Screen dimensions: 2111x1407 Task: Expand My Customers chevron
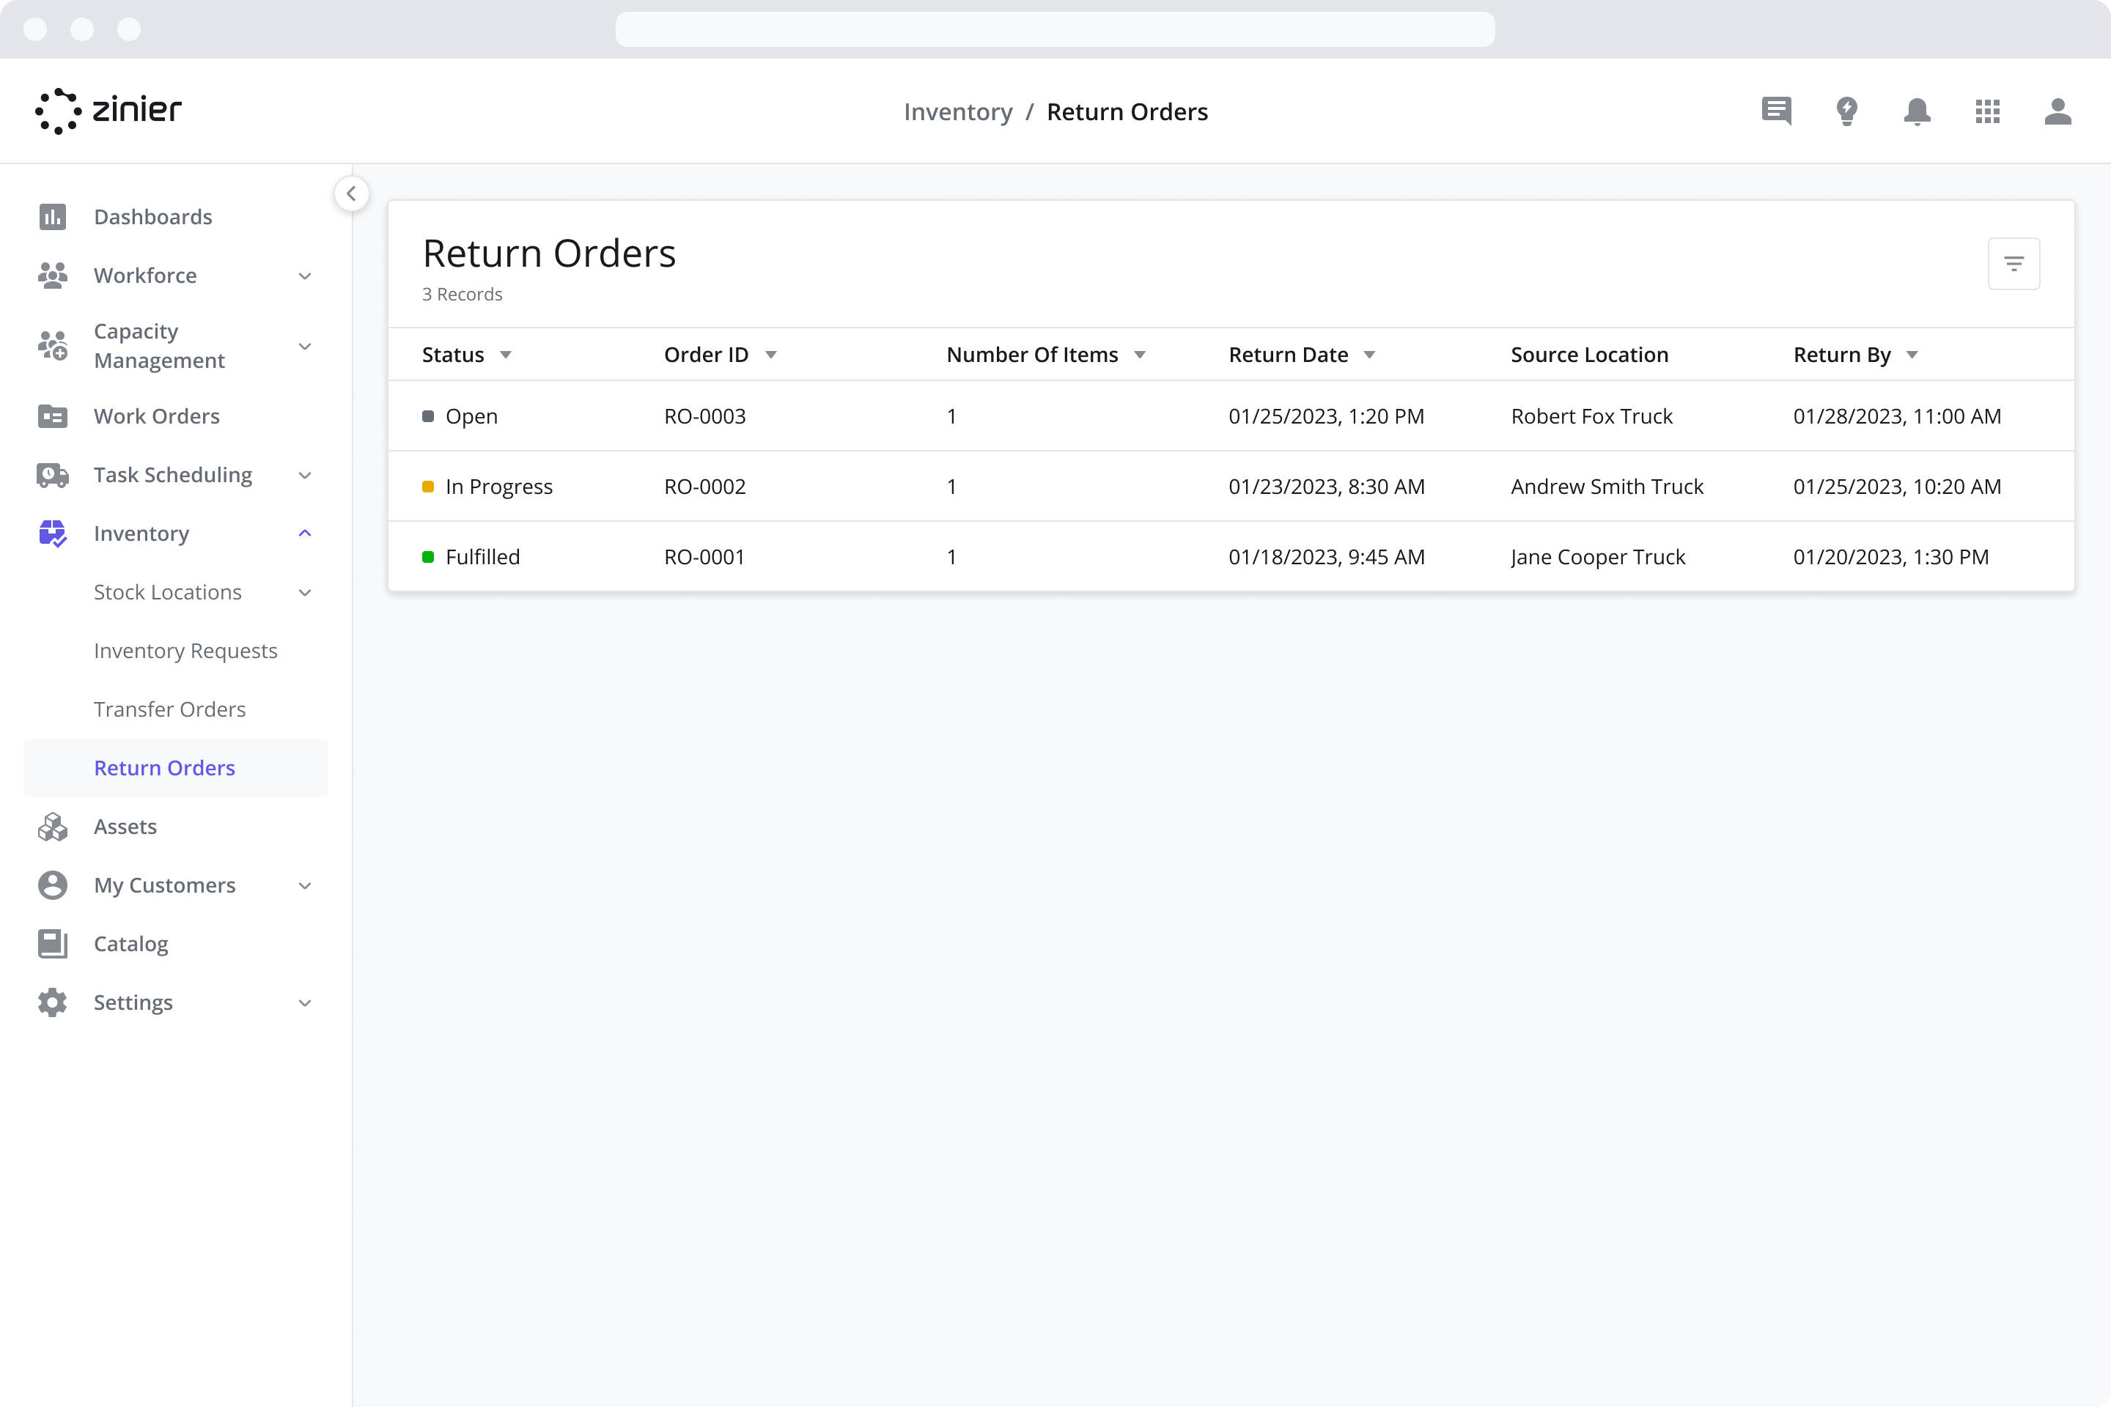[x=305, y=886]
